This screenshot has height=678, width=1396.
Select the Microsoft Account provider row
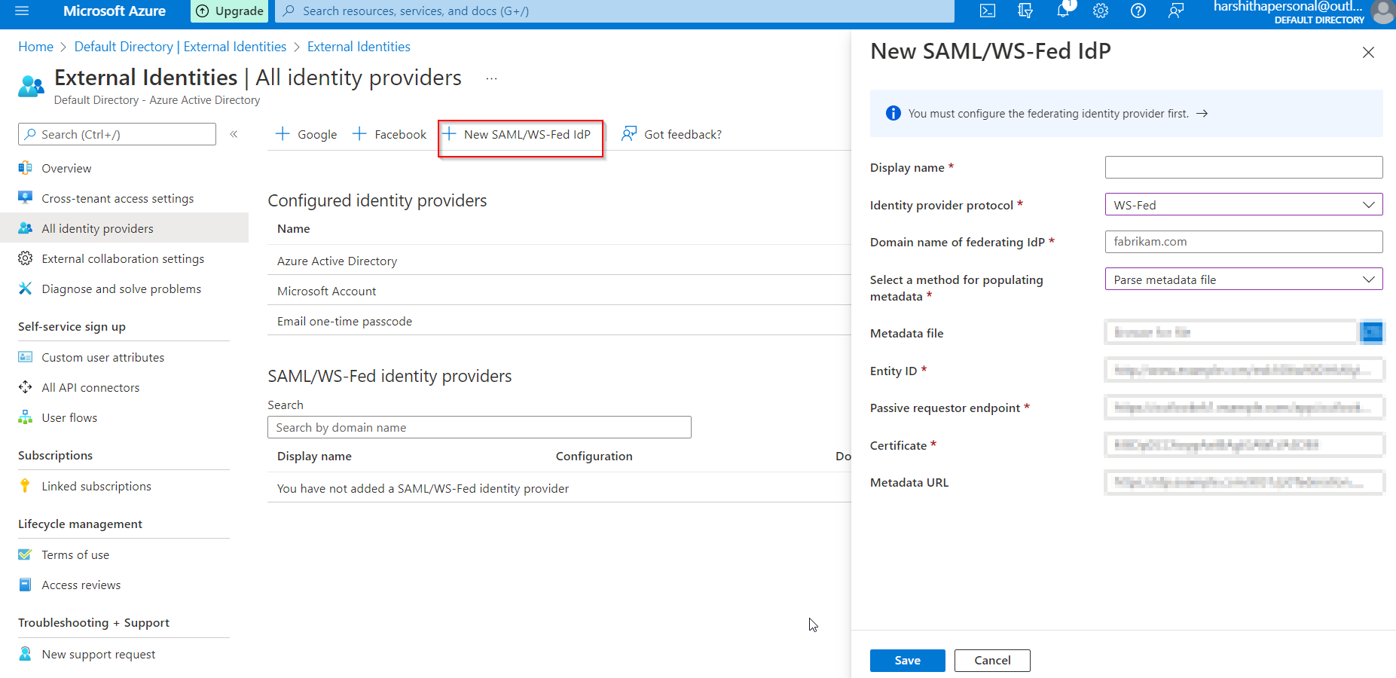click(x=559, y=291)
